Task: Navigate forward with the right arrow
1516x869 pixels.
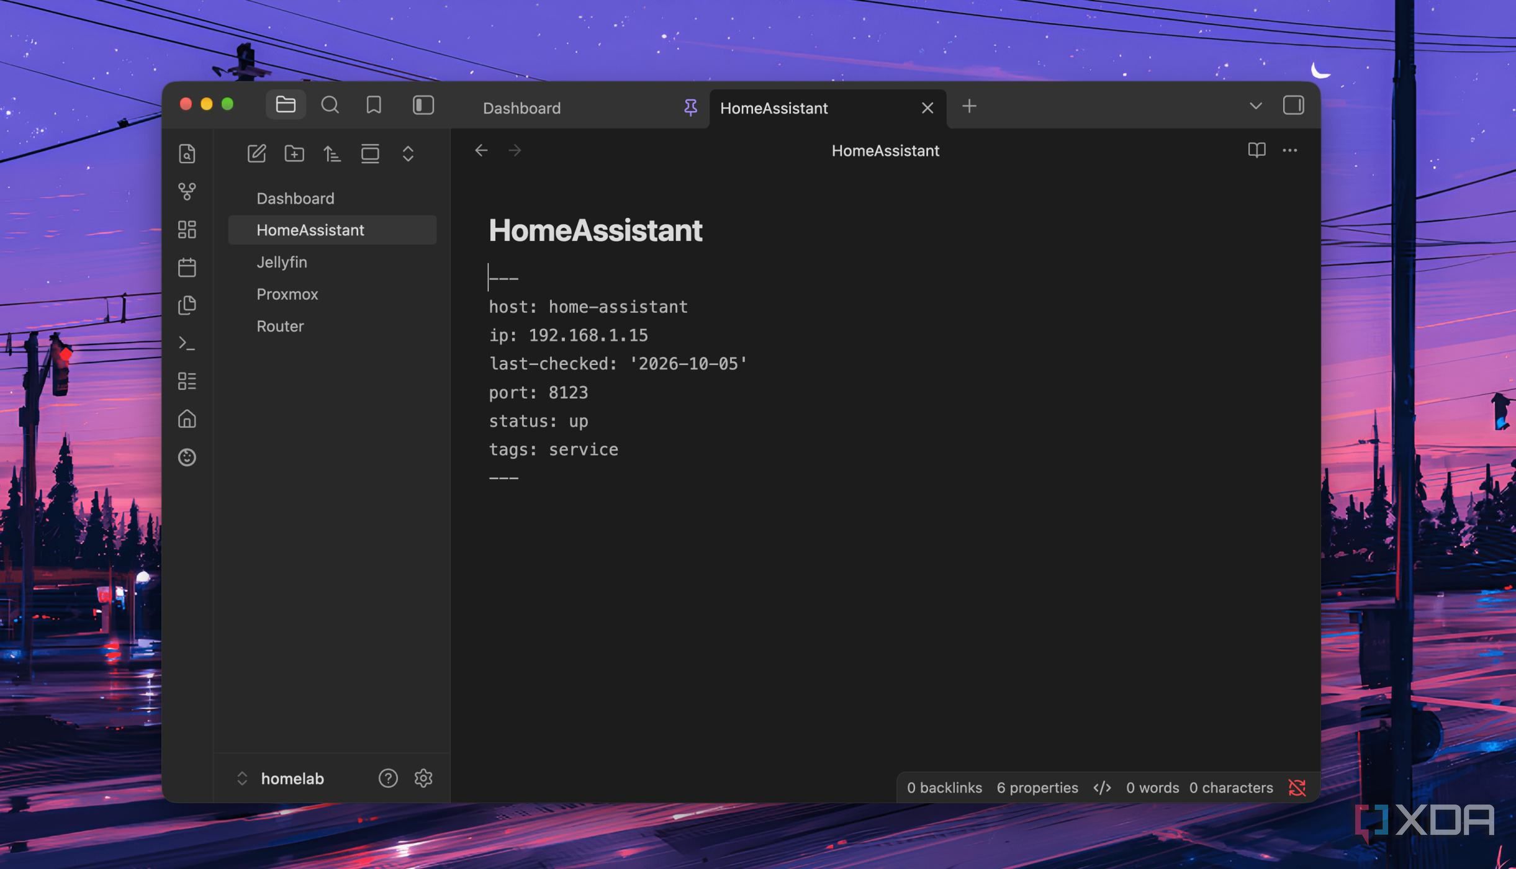Action: coord(515,150)
